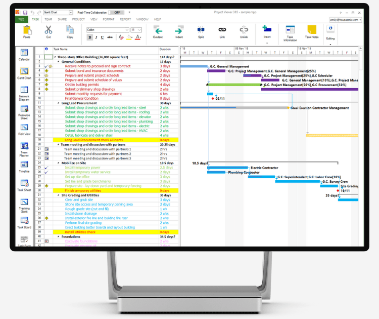
Task: Collapse the Long Lead Procurement summary task
Action: 58,103
